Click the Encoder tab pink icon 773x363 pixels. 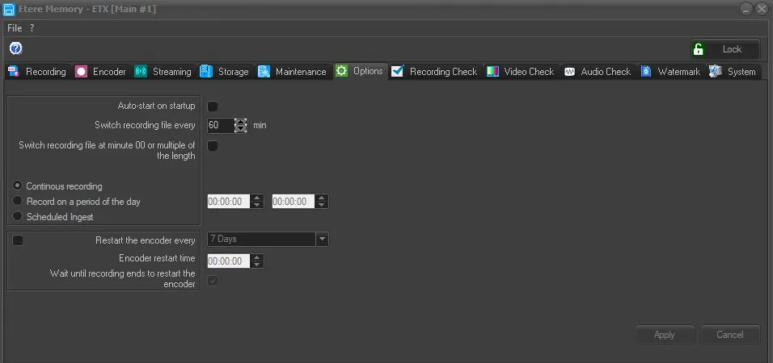click(x=81, y=72)
